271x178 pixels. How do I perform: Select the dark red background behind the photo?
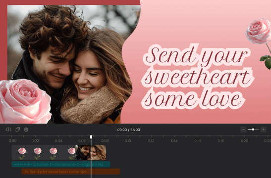[3, 42]
